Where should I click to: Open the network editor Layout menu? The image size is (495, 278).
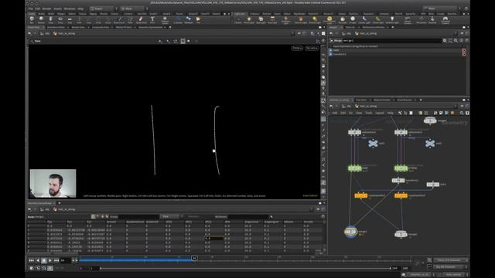pos(380,113)
